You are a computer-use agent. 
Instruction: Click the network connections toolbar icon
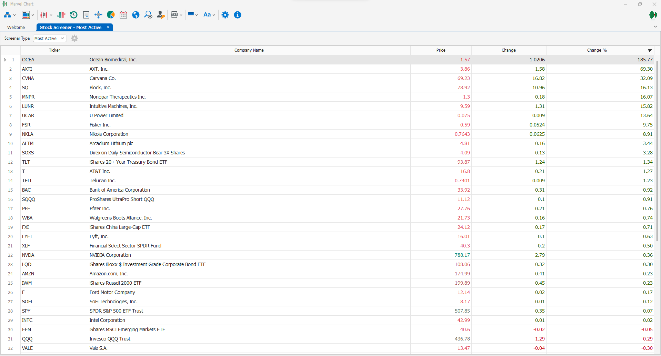(x=7, y=15)
